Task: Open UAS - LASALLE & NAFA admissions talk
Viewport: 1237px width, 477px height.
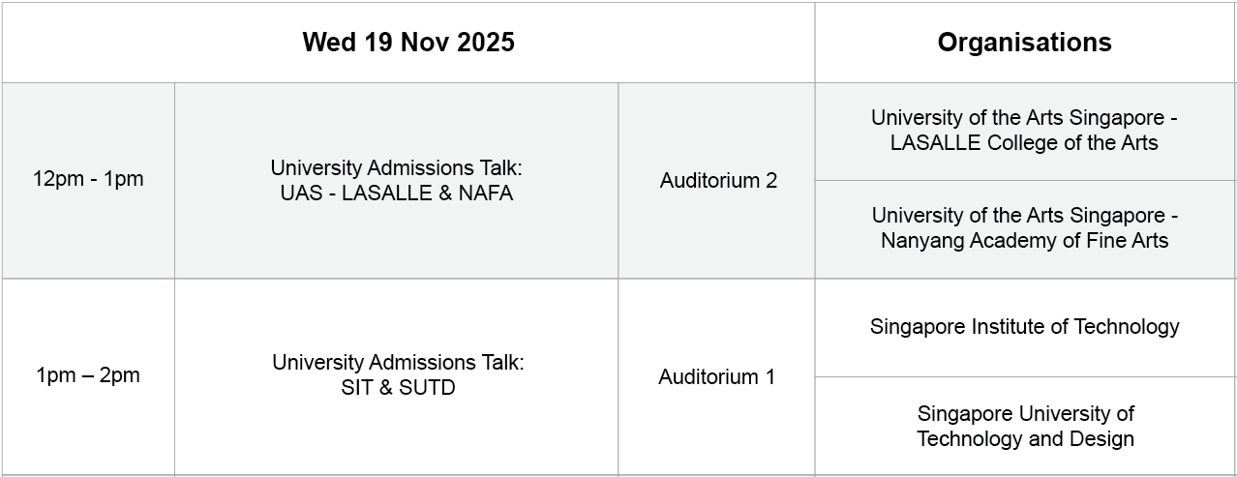Action: point(397,180)
